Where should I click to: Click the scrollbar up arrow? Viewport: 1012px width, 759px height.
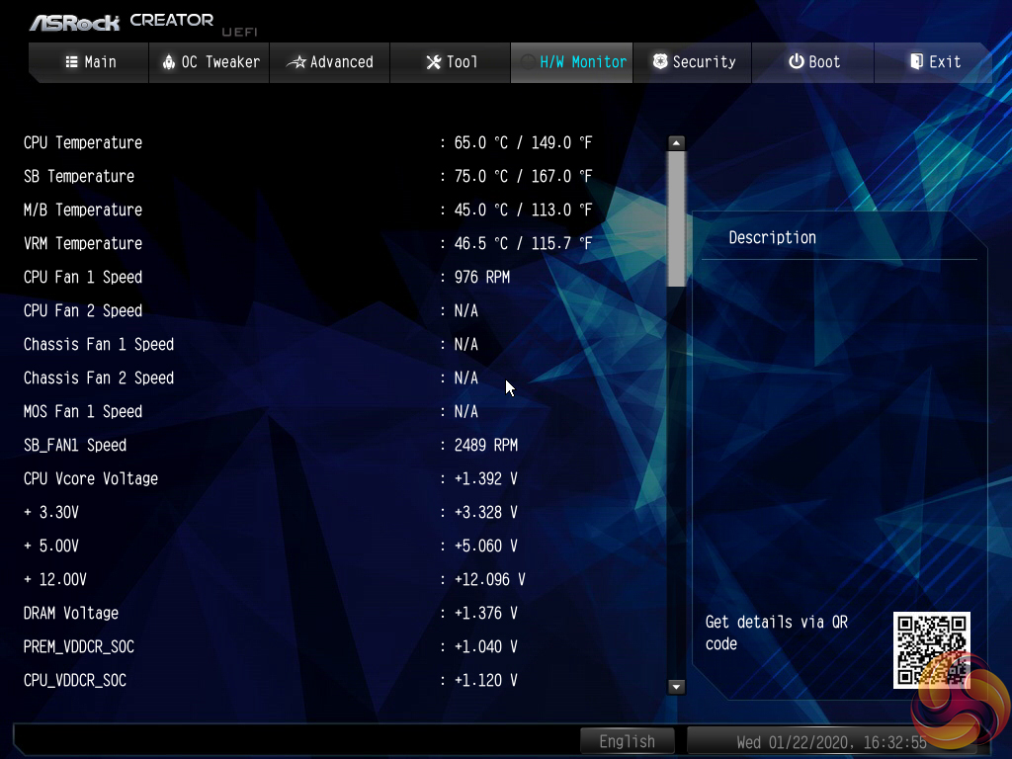tap(676, 142)
